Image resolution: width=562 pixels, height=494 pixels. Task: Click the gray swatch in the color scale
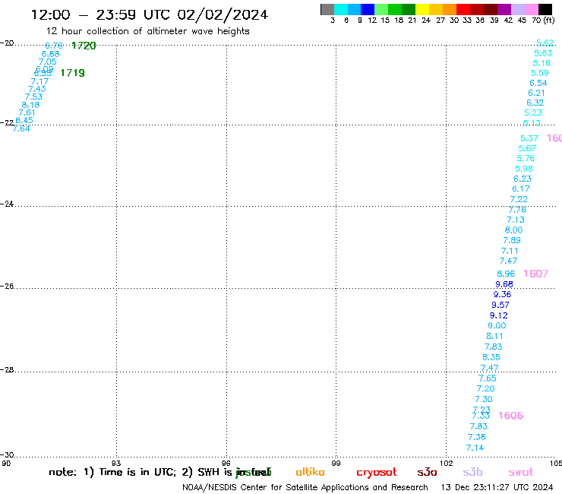tap(327, 9)
